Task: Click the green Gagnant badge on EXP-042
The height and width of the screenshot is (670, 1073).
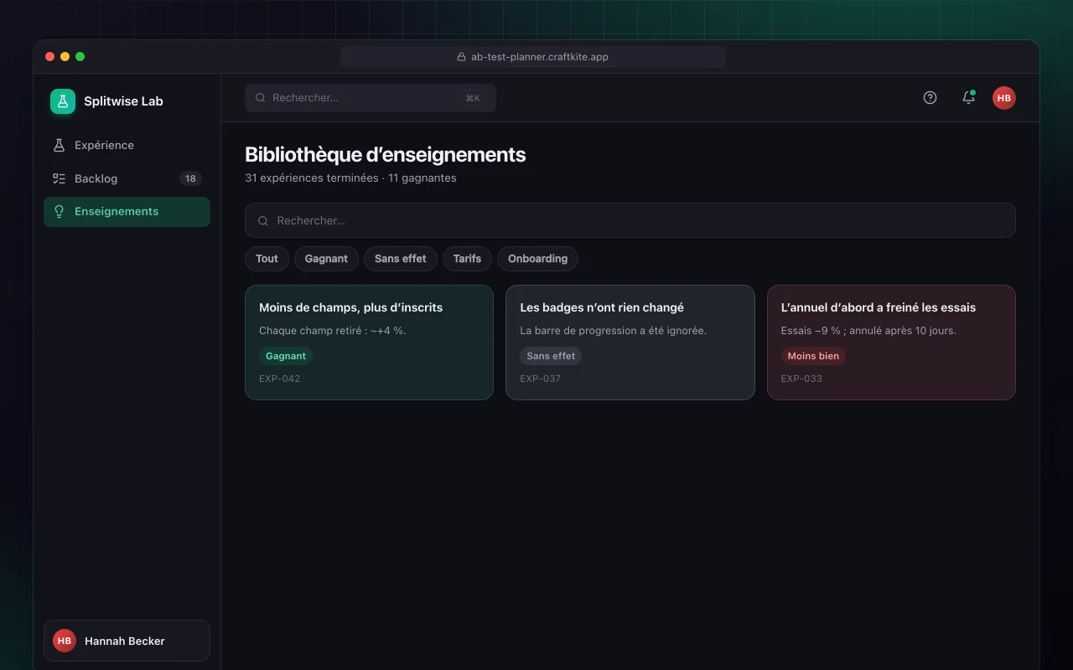Action: click(x=286, y=356)
